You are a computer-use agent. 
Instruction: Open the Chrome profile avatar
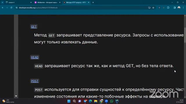tap(179, 8)
